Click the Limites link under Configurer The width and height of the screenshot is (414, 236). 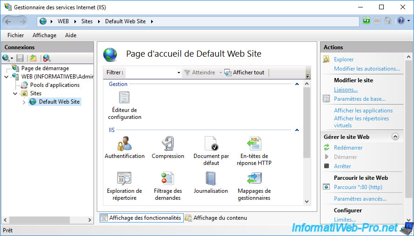pyautogui.click(x=345, y=219)
